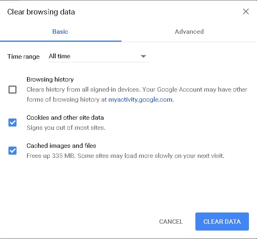Click the 'Cached images and files' label

point(61,146)
